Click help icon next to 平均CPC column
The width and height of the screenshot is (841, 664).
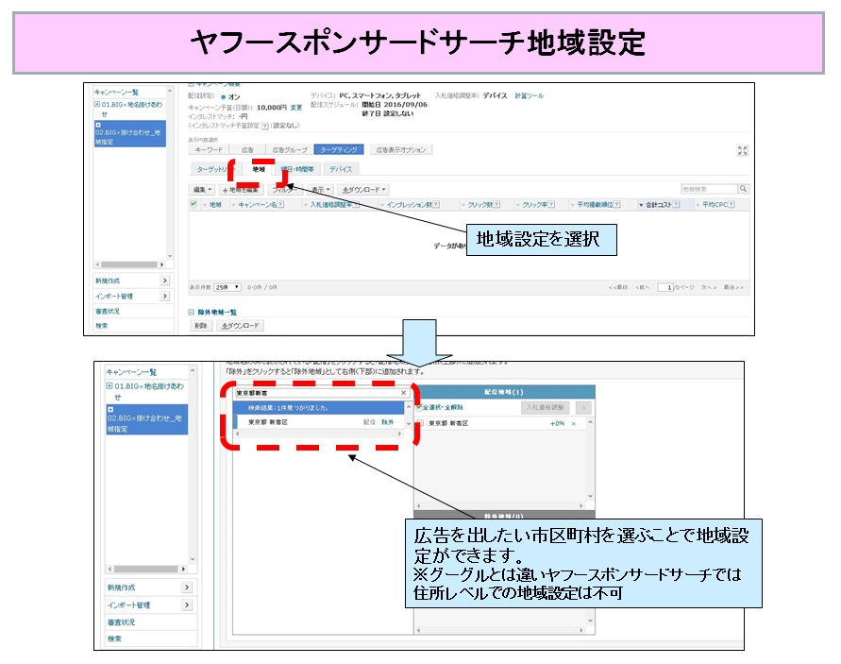(732, 205)
